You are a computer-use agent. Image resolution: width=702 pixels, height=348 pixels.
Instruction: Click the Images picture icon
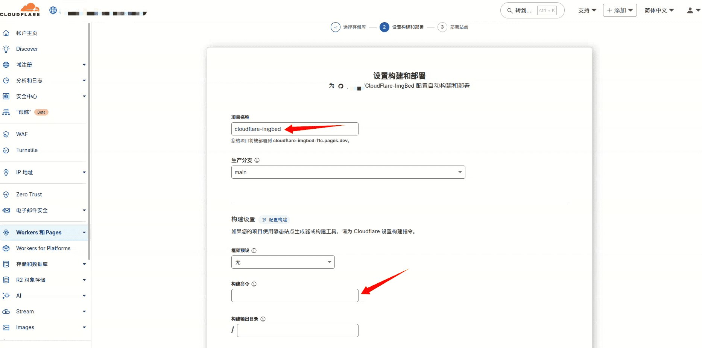point(6,327)
